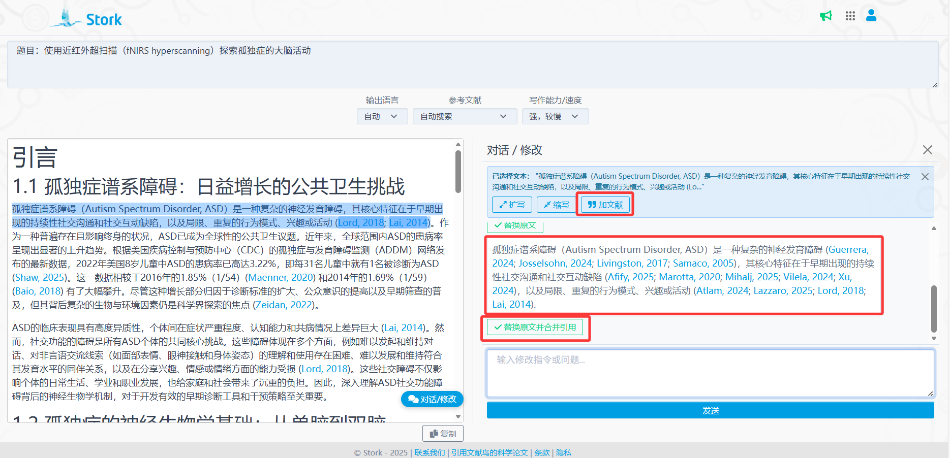Open the 参考文献 自动搜索 dropdown
Viewport: 950px width, 458px height.
pyautogui.click(x=464, y=116)
